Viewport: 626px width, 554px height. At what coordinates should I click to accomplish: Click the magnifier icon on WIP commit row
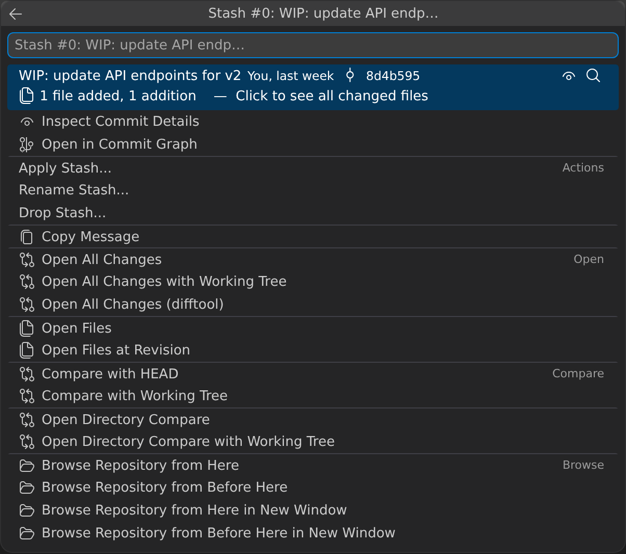point(593,76)
